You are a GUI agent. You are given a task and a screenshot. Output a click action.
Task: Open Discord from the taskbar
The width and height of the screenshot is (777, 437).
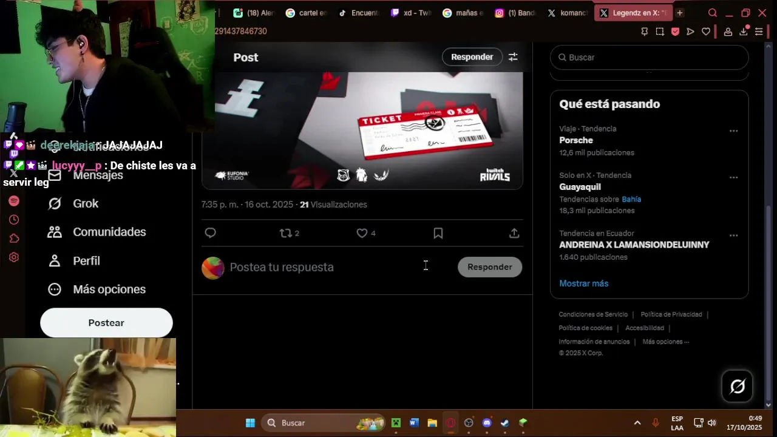(487, 423)
